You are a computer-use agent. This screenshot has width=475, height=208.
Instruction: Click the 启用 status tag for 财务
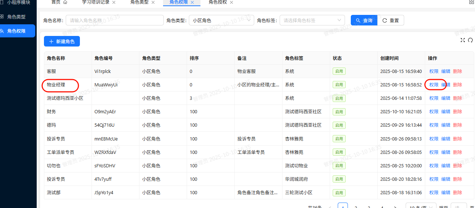click(x=339, y=111)
